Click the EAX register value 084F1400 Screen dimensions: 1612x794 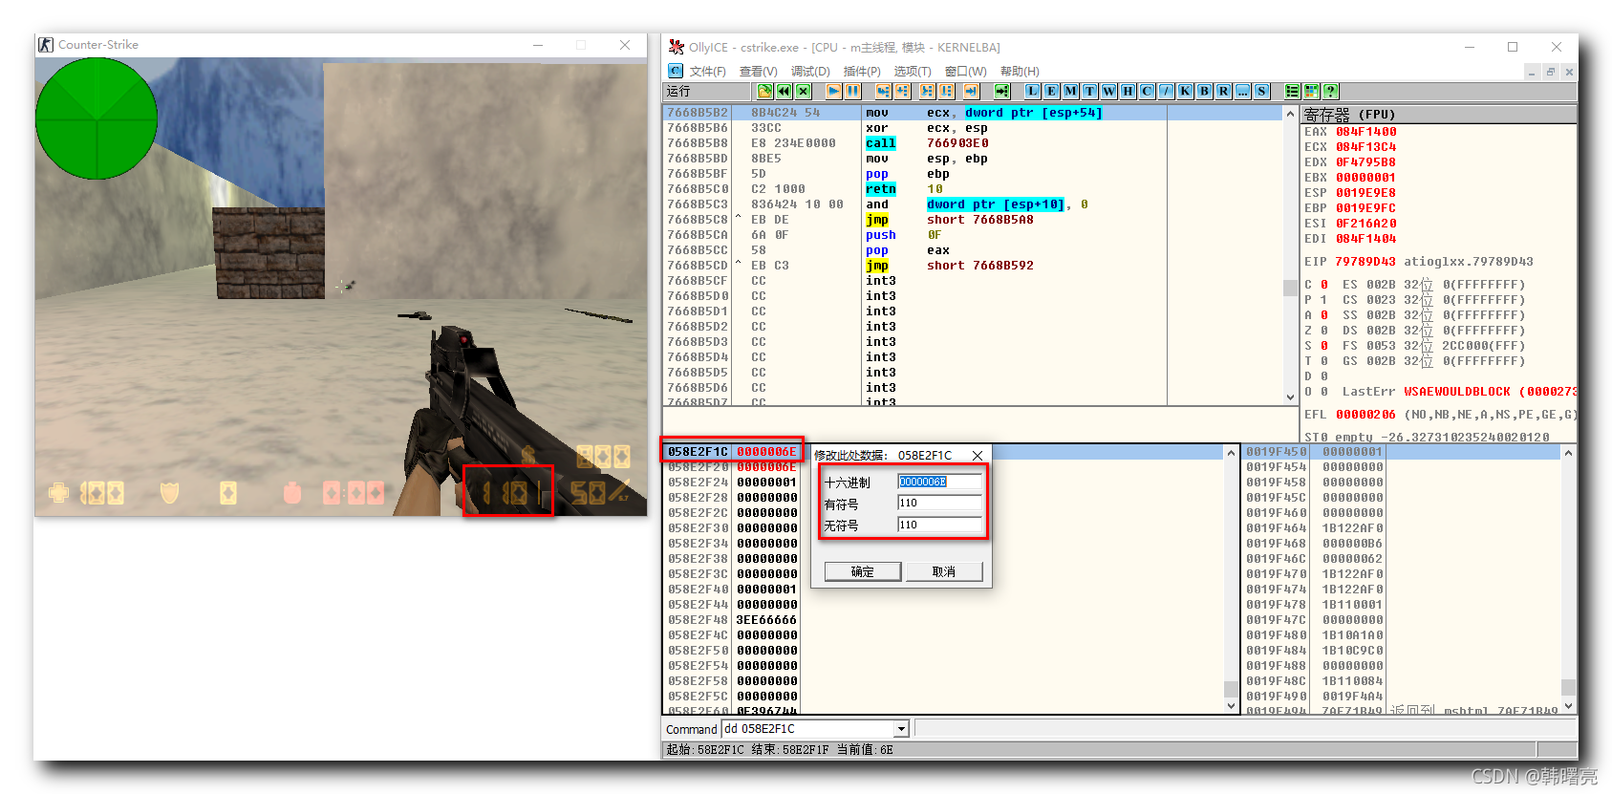point(1365,132)
